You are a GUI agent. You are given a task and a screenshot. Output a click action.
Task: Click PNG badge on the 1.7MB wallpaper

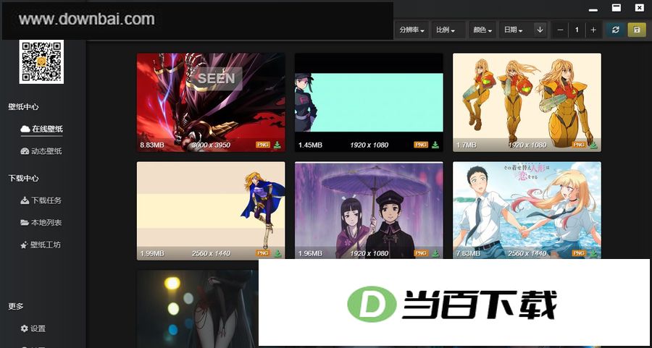point(579,145)
